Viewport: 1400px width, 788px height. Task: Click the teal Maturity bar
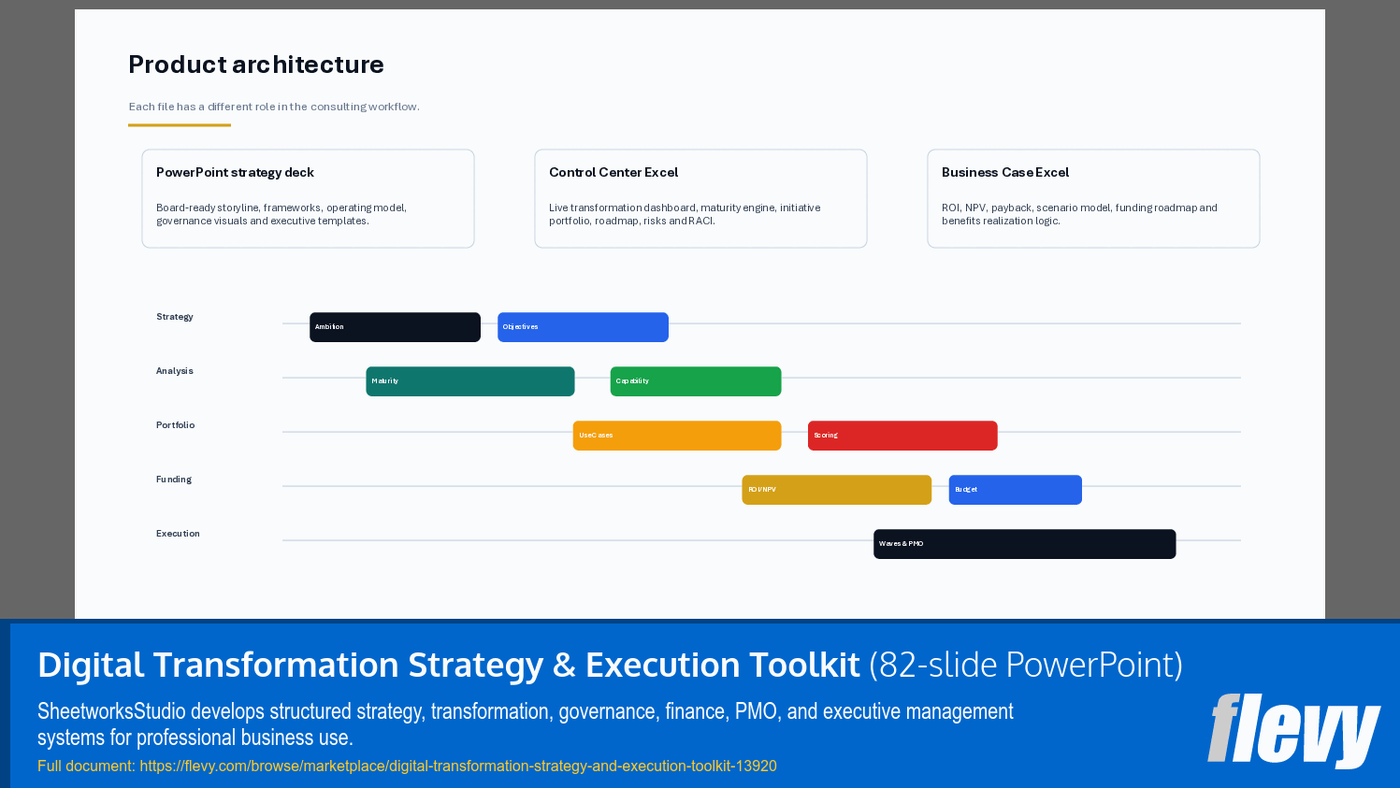[x=470, y=381]
